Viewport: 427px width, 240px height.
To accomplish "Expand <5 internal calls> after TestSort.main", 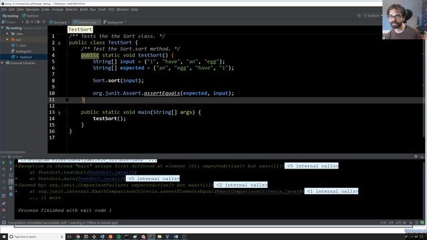I will click(153, 179).
